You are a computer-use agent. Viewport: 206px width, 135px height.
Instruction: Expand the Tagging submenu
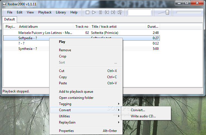pyautogui.click(x=86, y=104)
